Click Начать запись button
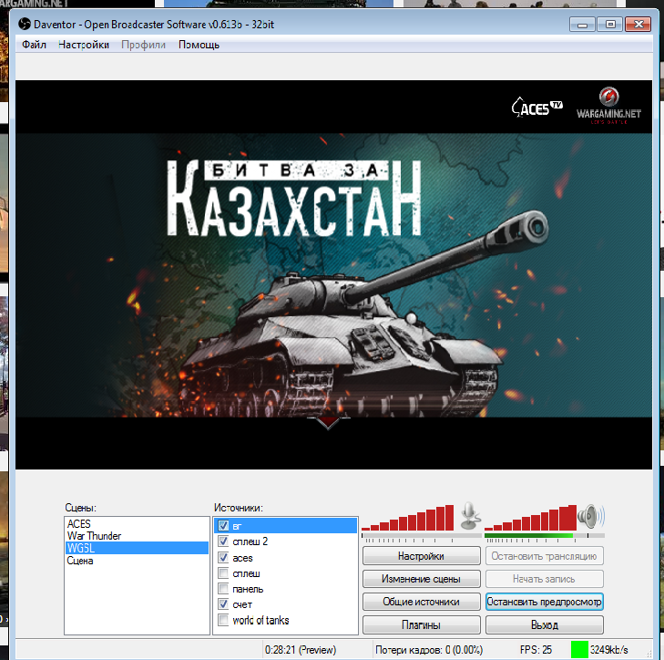Image resolution: width=664 pixels, height=660 pixels. click(544, 579)
